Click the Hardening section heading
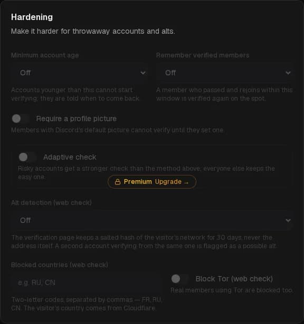Image resolution: width=304 pixels, height=324 pixels. click(x=32, y=17)
